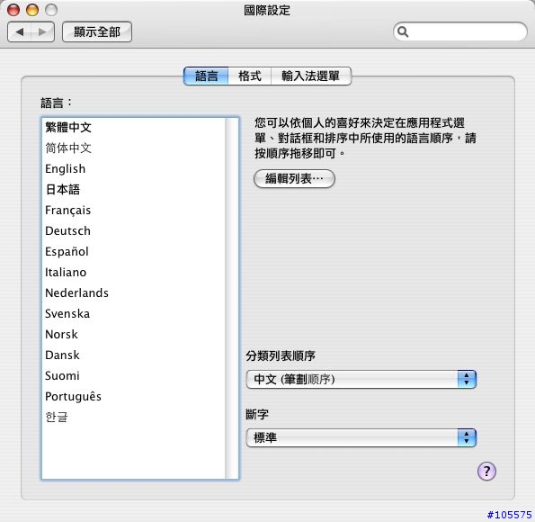The height and width of the screenshot is (522, 535).
Task: Open the 中文 (筆劃順序) sort order dropdown
Action: [361, 379]
